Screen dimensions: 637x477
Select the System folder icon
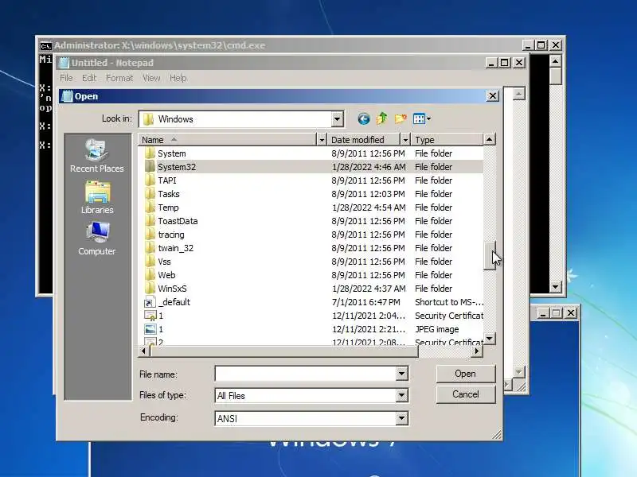[x=150, y=153]
